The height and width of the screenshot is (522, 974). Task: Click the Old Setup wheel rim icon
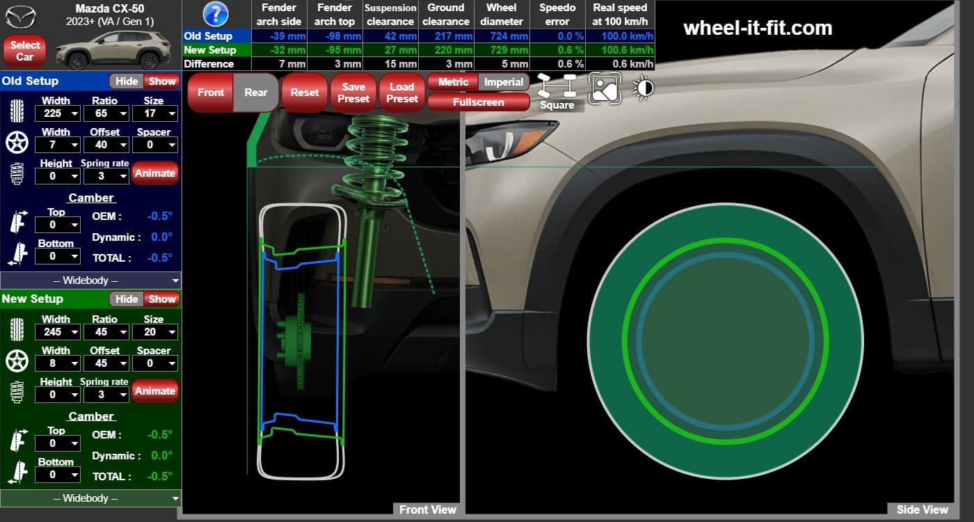point(15,143)
